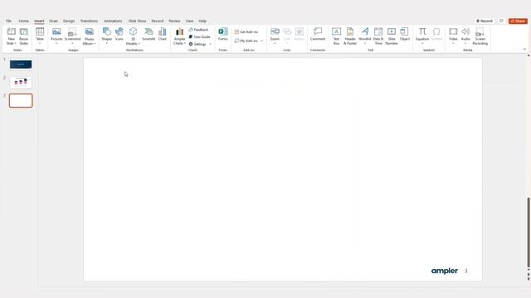Add a Comment

click(x=318, y=35)
